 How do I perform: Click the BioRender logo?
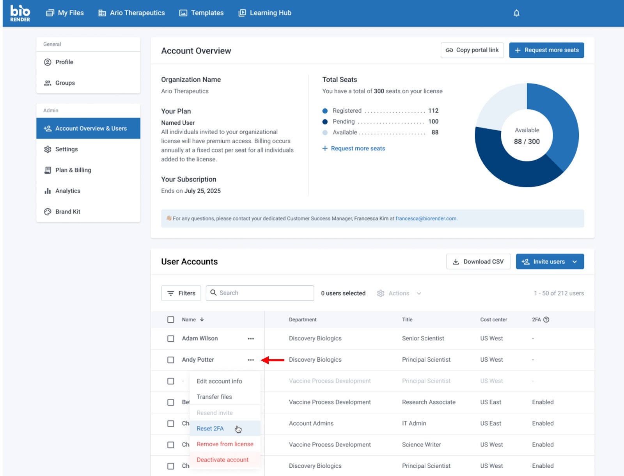[x=20, y=13]
